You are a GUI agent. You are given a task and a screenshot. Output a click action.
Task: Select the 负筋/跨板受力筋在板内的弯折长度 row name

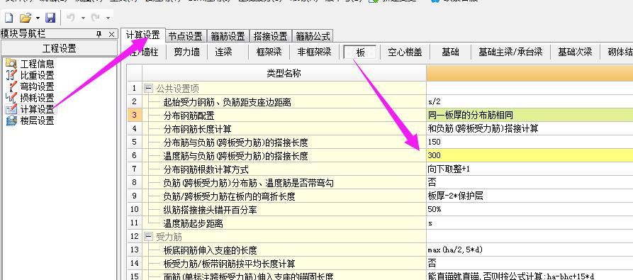(229, 196)
